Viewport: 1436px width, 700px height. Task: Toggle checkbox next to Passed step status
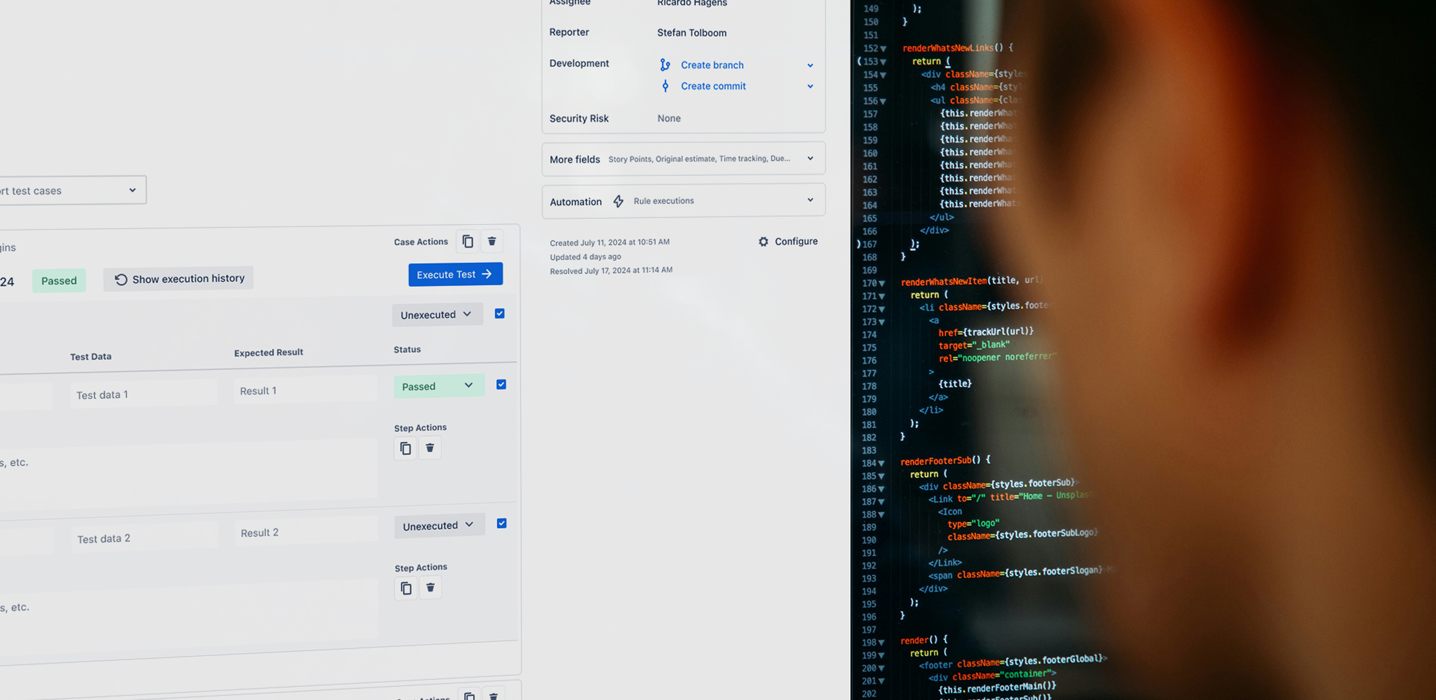coord(501,385)
